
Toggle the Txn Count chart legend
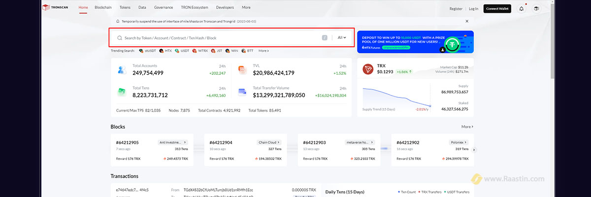[x=407, y=192]
